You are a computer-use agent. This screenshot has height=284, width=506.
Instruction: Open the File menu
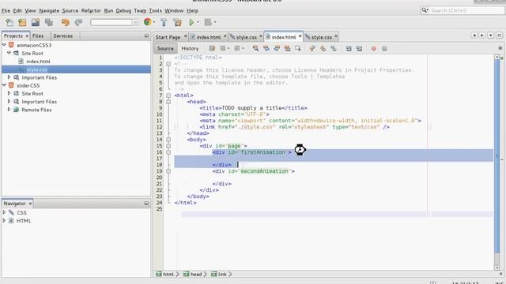6,10
